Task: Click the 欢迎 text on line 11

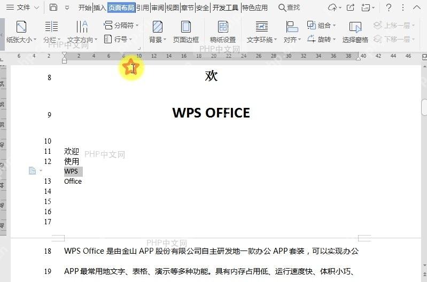Action: coord(72,151)
